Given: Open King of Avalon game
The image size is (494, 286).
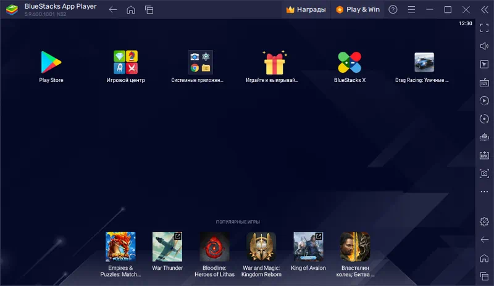Looking at the screenshot, I should 308,247.
